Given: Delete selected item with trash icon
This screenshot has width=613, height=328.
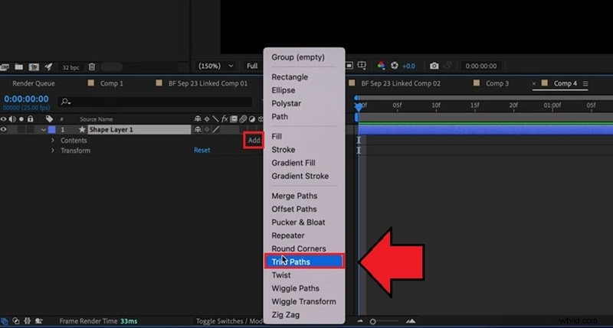Looking at the screenshot, I should (x=91, y=67).
